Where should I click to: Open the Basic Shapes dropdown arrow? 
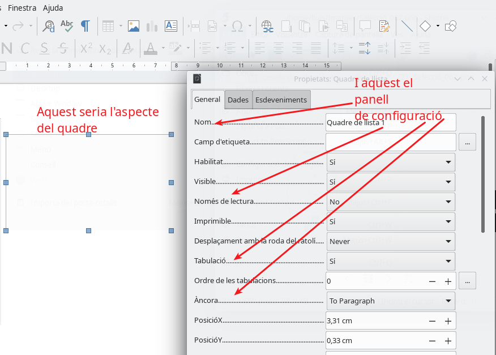point(438,26)
